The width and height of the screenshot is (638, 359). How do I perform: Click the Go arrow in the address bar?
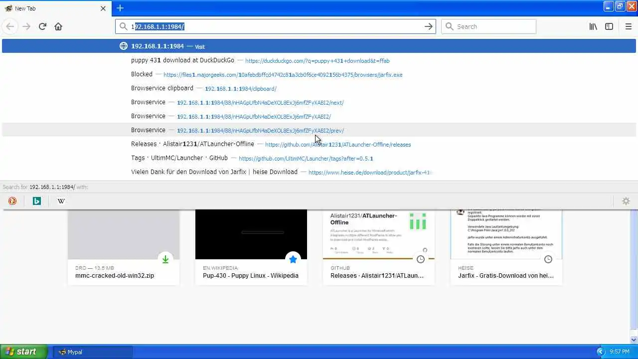(429, 26)
